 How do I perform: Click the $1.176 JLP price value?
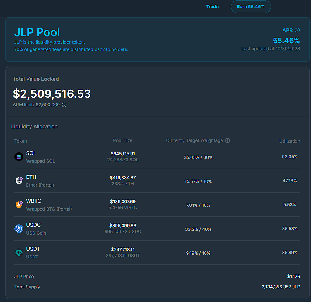coord(294,277)
